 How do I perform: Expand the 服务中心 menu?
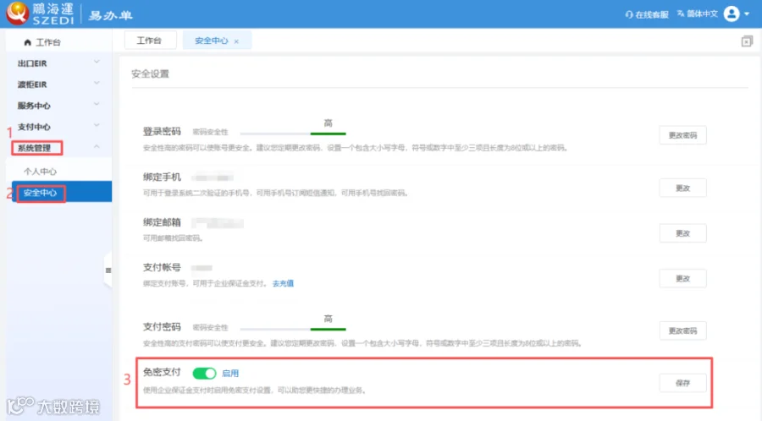tap(58, 105)
